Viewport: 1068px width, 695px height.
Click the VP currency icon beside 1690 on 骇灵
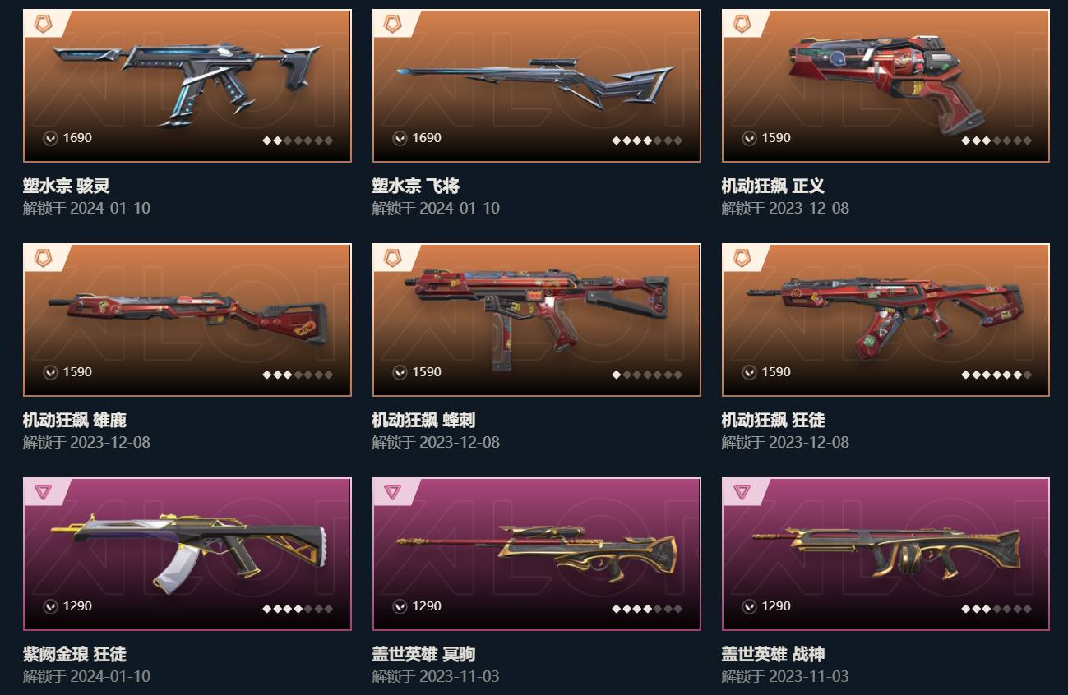click(x=50, y=138)
